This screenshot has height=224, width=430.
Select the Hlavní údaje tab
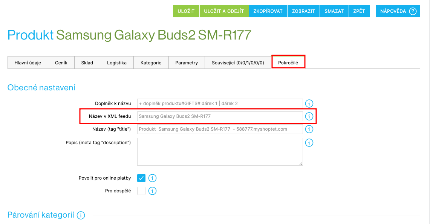[28, 63]
